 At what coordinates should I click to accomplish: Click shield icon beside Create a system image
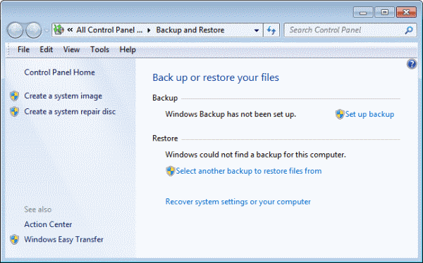coord(14,96)
